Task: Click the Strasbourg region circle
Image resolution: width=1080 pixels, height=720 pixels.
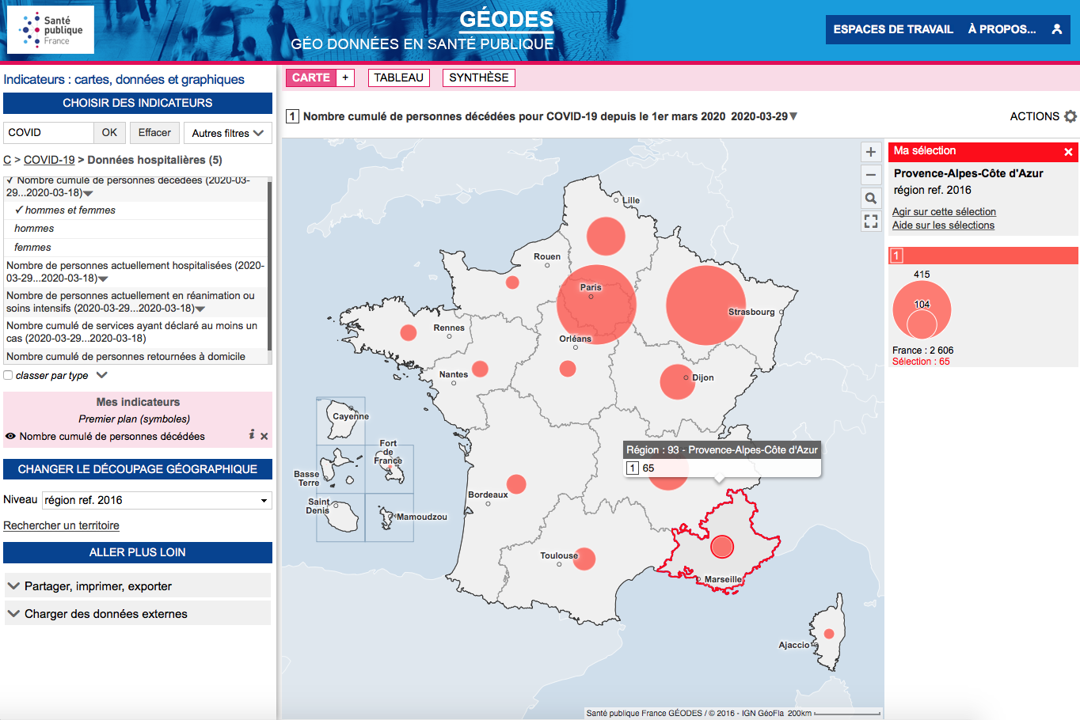Action: [x=705, y=305]
